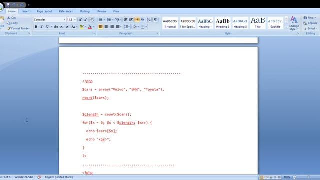Toggle Underline formatting

47,26
